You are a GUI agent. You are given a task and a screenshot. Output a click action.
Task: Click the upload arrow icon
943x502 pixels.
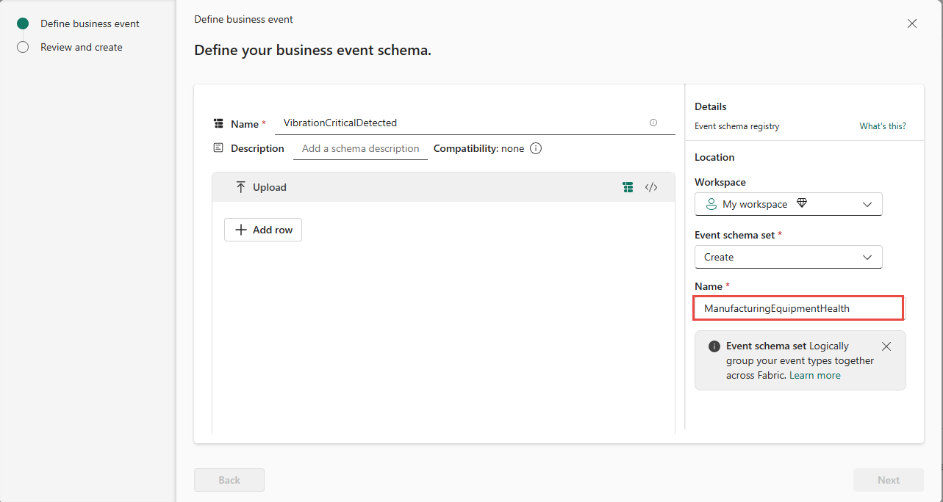[240, 187]
